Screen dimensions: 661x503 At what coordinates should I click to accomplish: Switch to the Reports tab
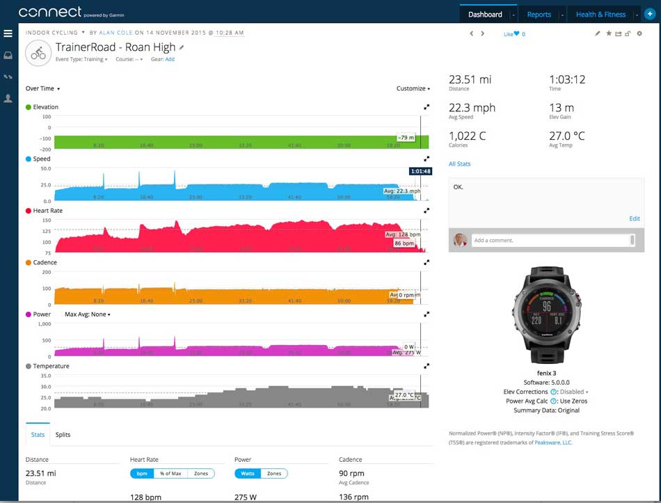point(539,15)
